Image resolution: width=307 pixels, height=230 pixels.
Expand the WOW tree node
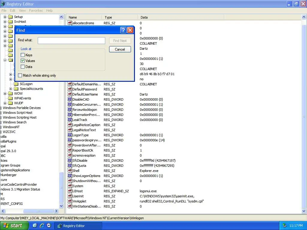click(x=5, y=93)
